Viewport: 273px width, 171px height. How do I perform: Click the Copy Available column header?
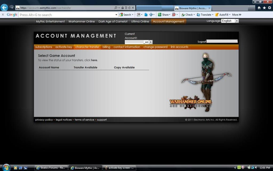pos(124,67)
